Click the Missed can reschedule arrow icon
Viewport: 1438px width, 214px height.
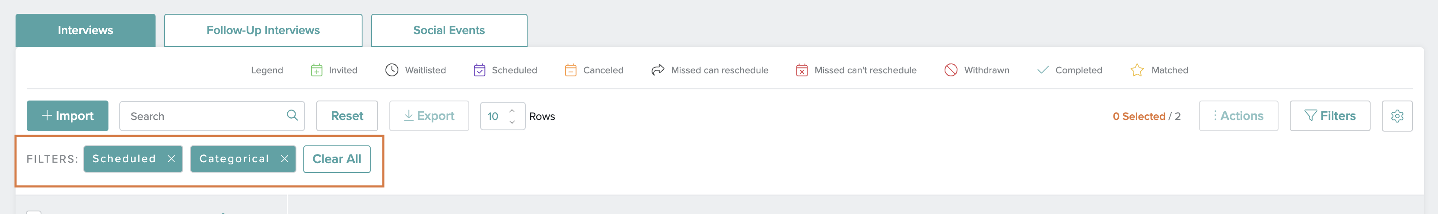click(658, 70)
